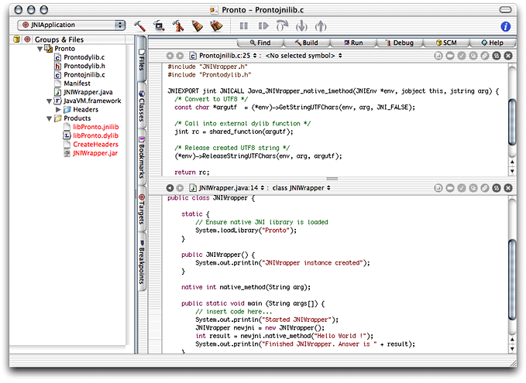Click the down arrow of Prontojnilib.c scrollbar
Screen dimensions: 526x383
click(x=512, y=171)
